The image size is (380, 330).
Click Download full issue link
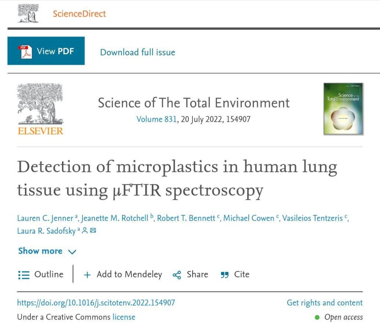click(x=138, y=52)
